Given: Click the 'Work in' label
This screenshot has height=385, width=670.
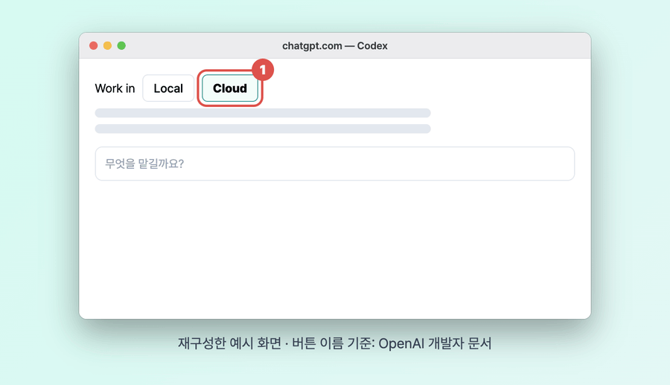Looking at the screenshot, I should tap(115, 88).
